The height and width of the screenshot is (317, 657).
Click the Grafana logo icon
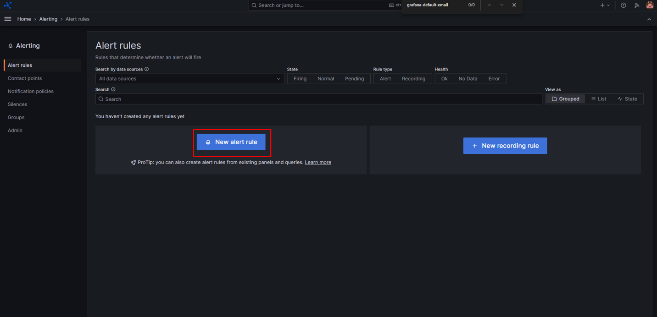(7, 5)
